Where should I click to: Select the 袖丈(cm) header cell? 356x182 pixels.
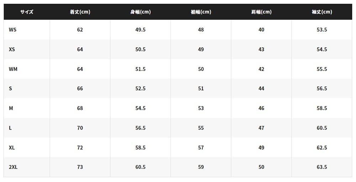click(322, 12)
